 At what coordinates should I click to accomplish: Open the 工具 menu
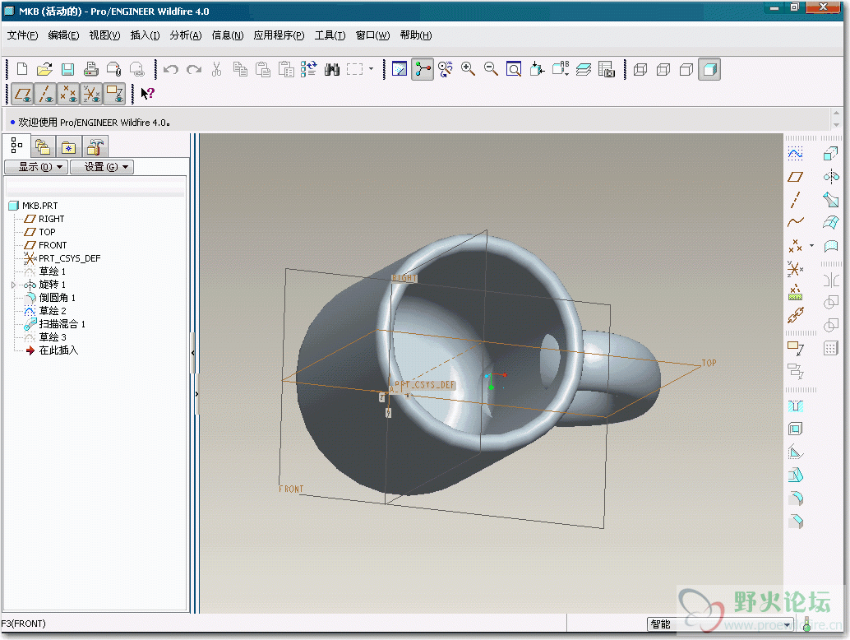tap(330, 35)
